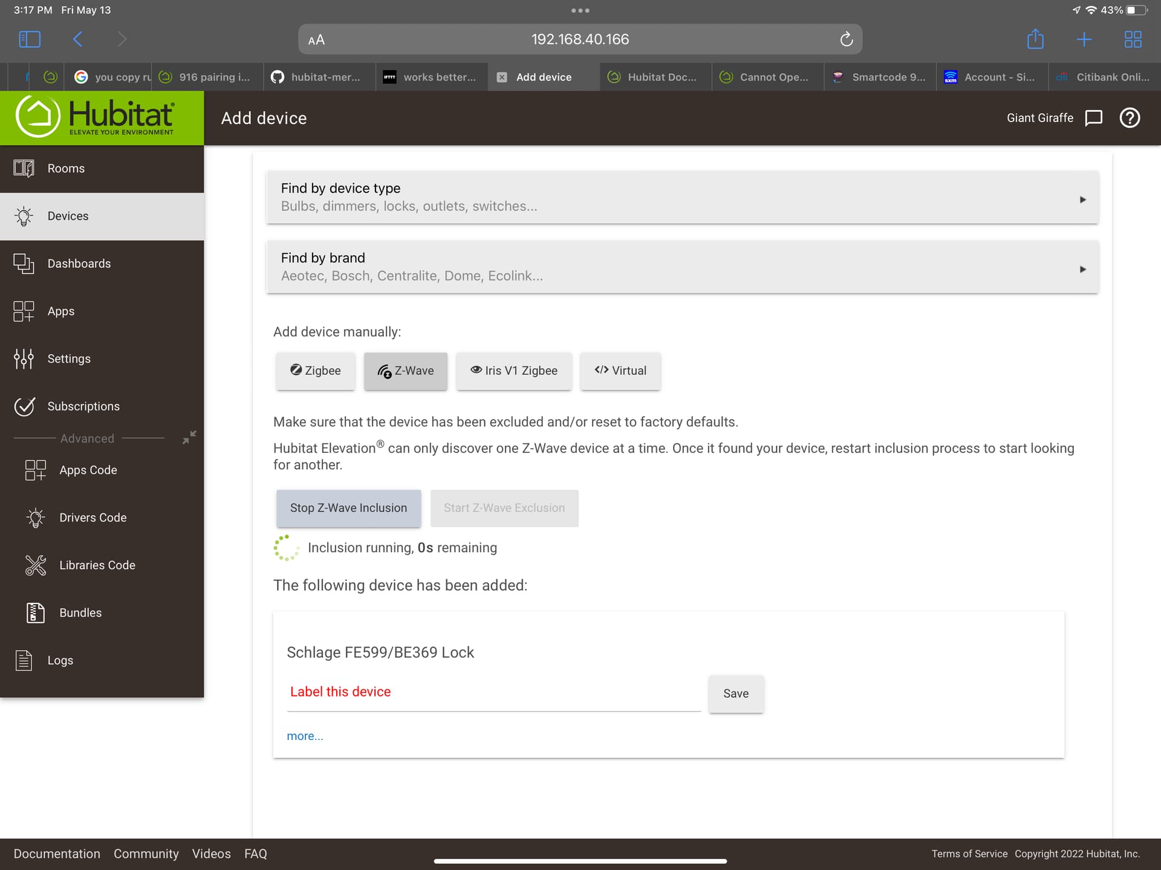Image resolution: width=1161 pixels, height=870 pixels.
Task: Open Apps Code page
Action: pyautogui.click(x=102, y=470)
